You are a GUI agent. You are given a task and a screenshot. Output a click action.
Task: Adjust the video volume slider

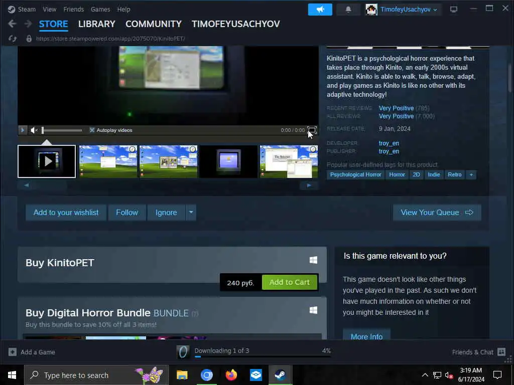(62, 130)
